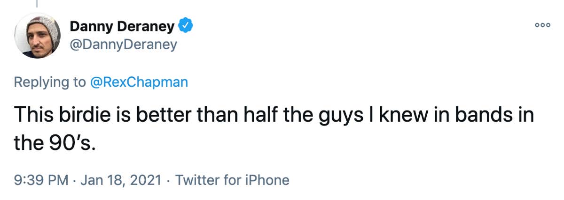Screen dimensions: 564x200
Task: Open the more options ellipsis menu
Action: click(542, 26)
